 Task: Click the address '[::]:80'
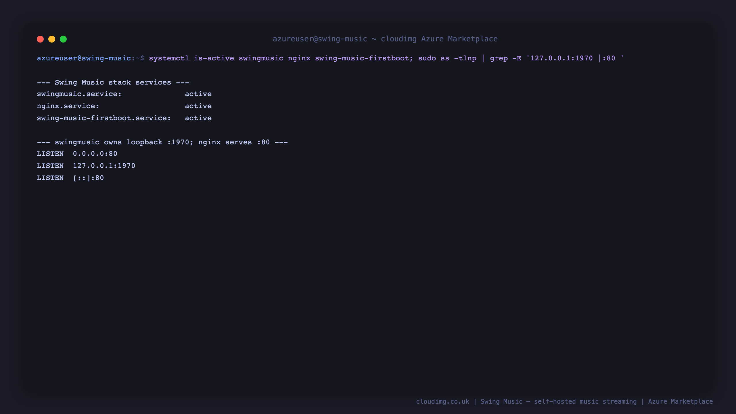(88, 178)
